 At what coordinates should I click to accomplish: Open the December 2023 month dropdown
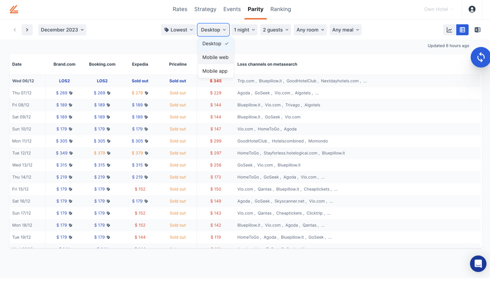tap(62, 30)
